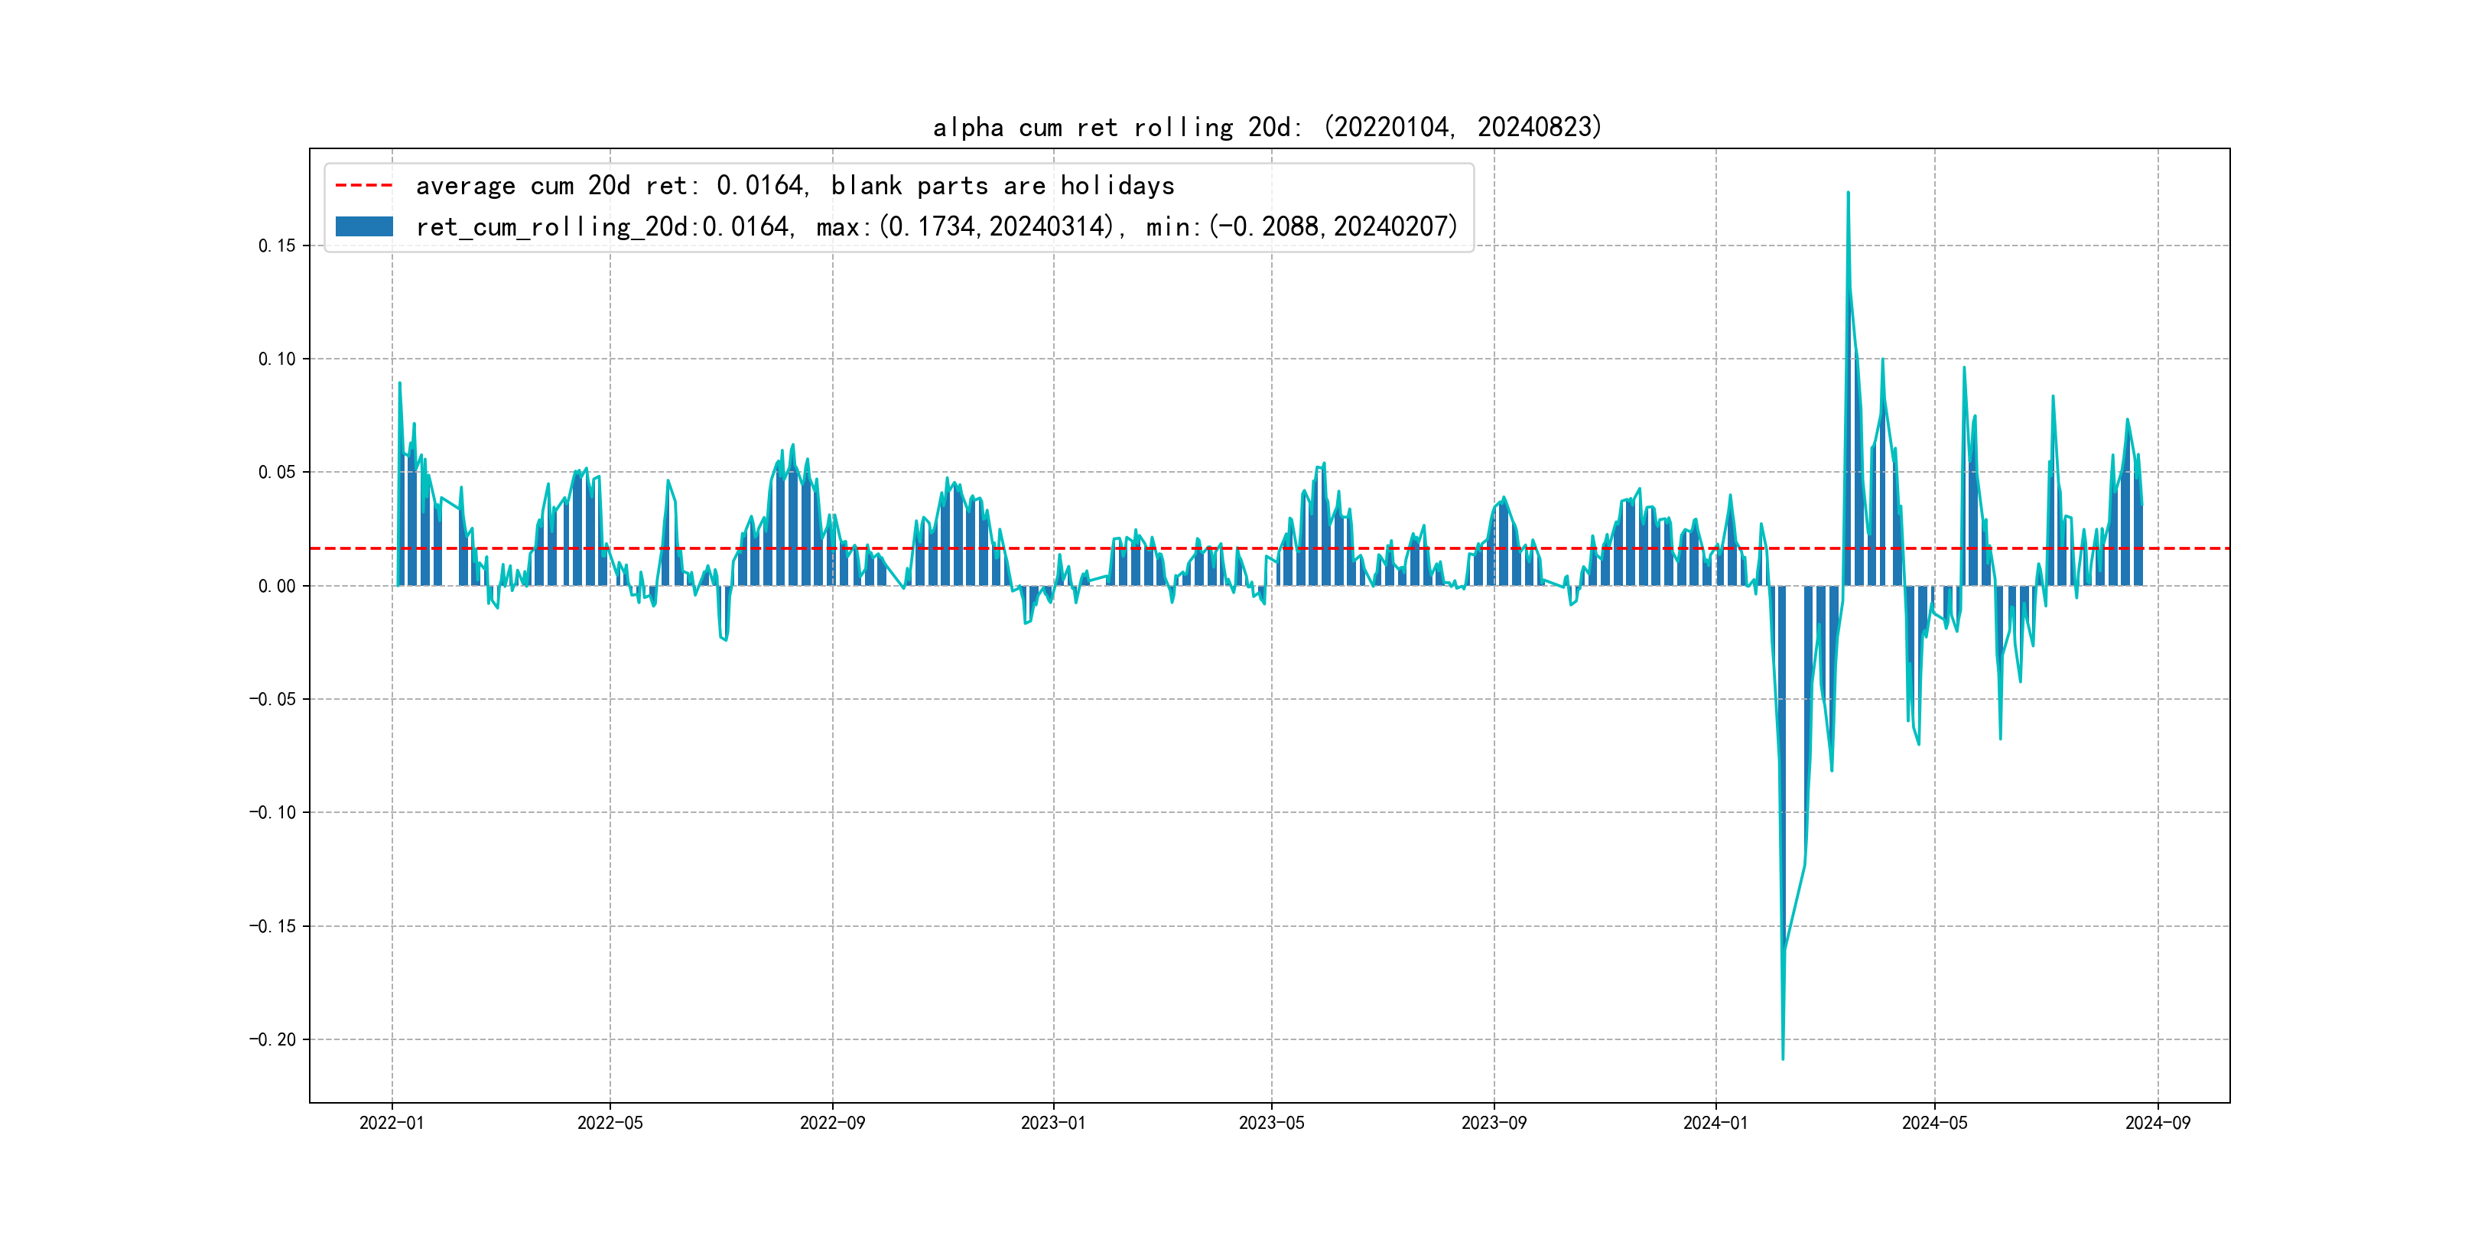Click the -0.20 y-axis tick label

click(x=273, y=1039)
